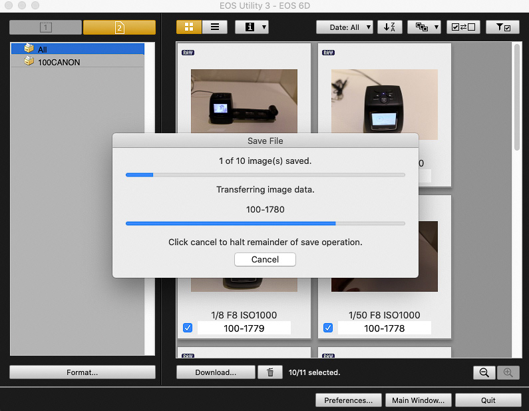
Task: Click RAW badge on second thumbnail
Action: (x=328, y=53)
